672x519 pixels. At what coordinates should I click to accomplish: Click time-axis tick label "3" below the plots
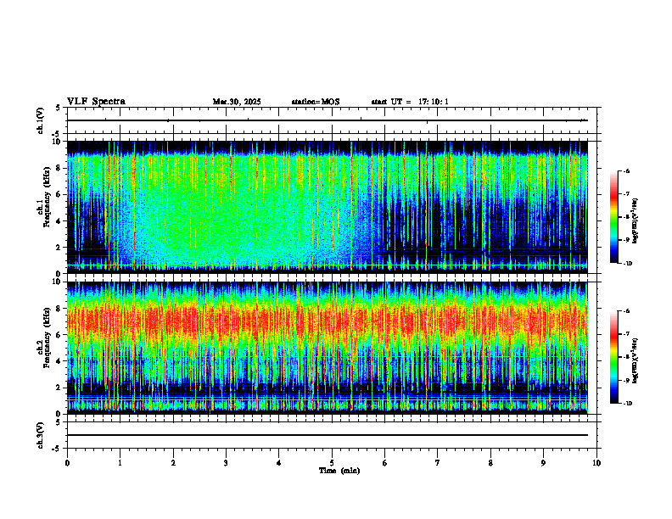click(226, 463)
